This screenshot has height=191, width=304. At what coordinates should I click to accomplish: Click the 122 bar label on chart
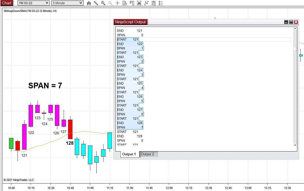[x=31, y=133]
